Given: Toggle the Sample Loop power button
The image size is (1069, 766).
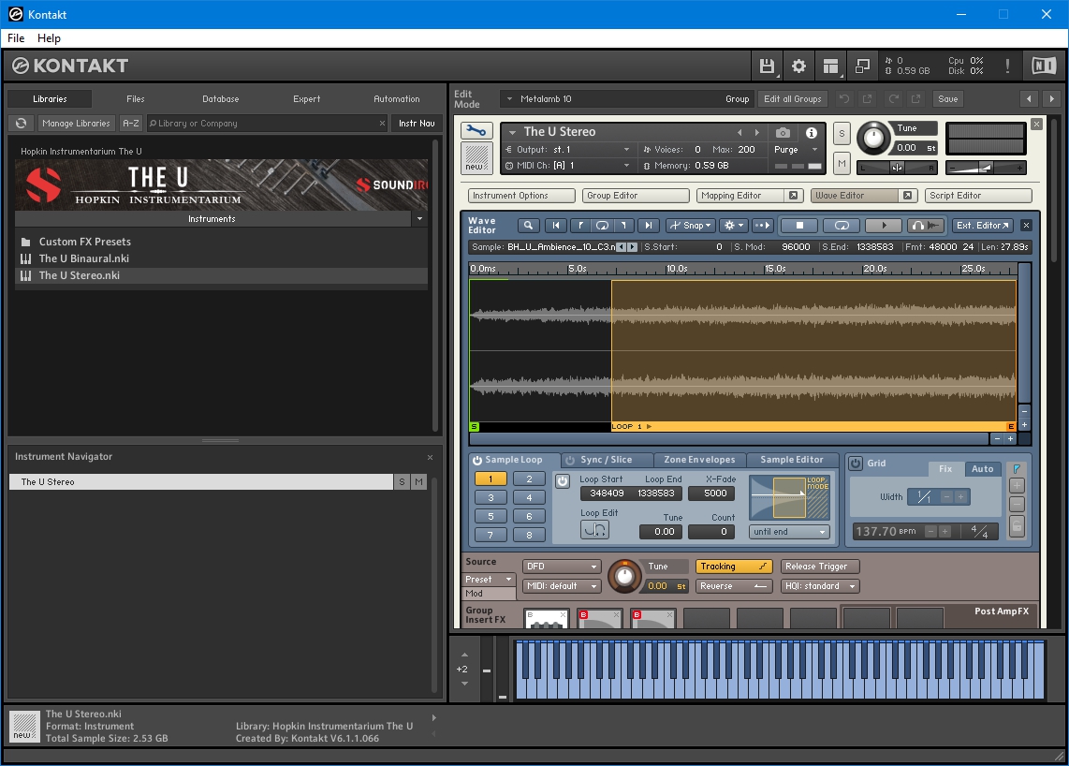Looking at the screenshot, I should 476,461.
